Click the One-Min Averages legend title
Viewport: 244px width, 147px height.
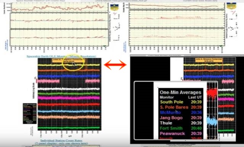(180, 92)
